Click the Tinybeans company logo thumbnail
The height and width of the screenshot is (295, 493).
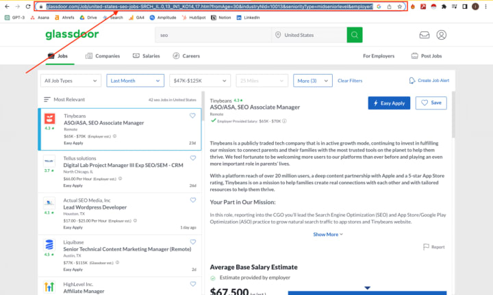coord(50,118)
